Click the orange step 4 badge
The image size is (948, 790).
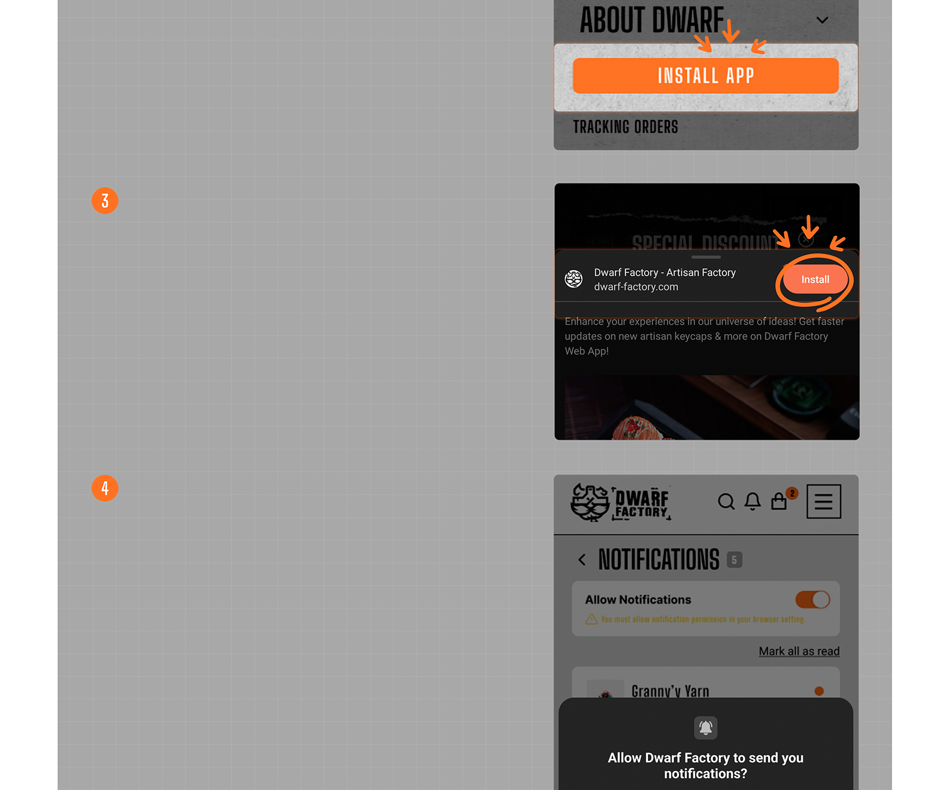tap(105, 488)
